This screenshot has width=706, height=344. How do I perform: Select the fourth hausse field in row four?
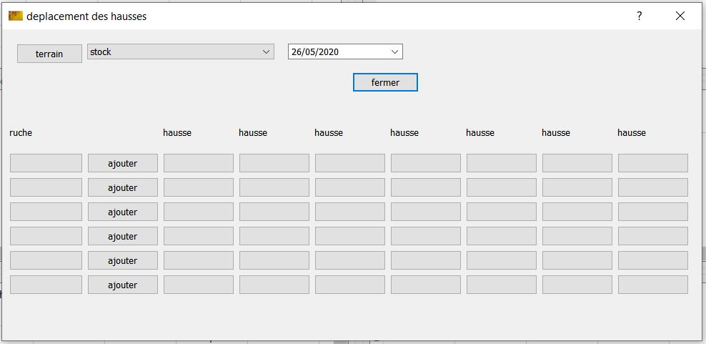(425, 236)
